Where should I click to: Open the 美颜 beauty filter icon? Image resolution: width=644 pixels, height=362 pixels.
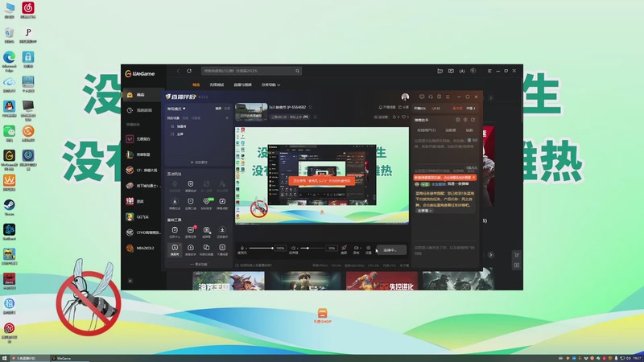coord(344,249)
